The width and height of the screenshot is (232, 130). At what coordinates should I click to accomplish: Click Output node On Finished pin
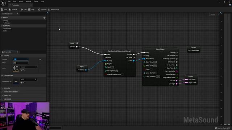point(189,51)
